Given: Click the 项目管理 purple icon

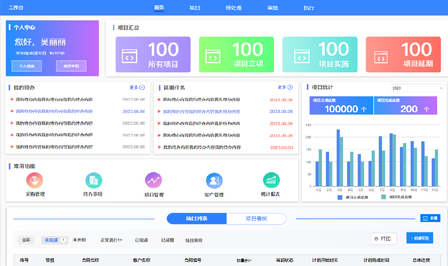Looking at the screenshot, I should click(x=153, y=181).
